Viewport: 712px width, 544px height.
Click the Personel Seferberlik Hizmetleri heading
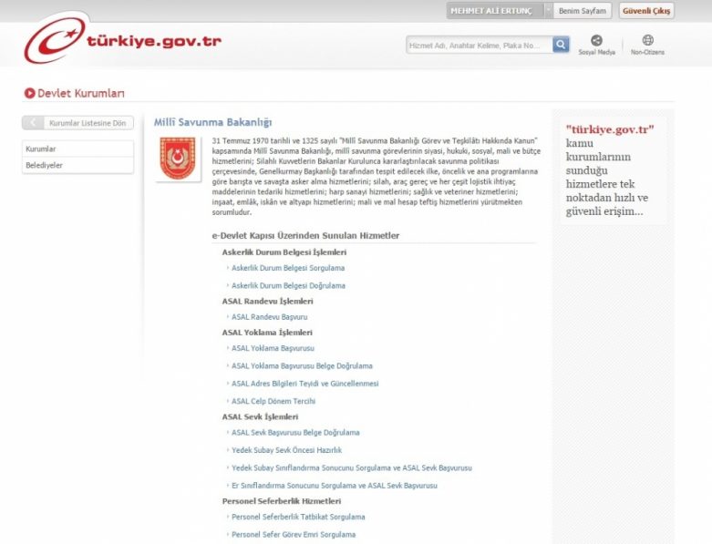pyautogui.click(x=282, y=501)
